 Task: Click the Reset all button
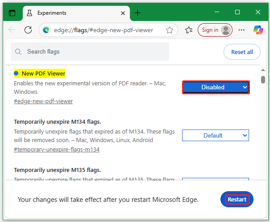click(x=242, y=52)
